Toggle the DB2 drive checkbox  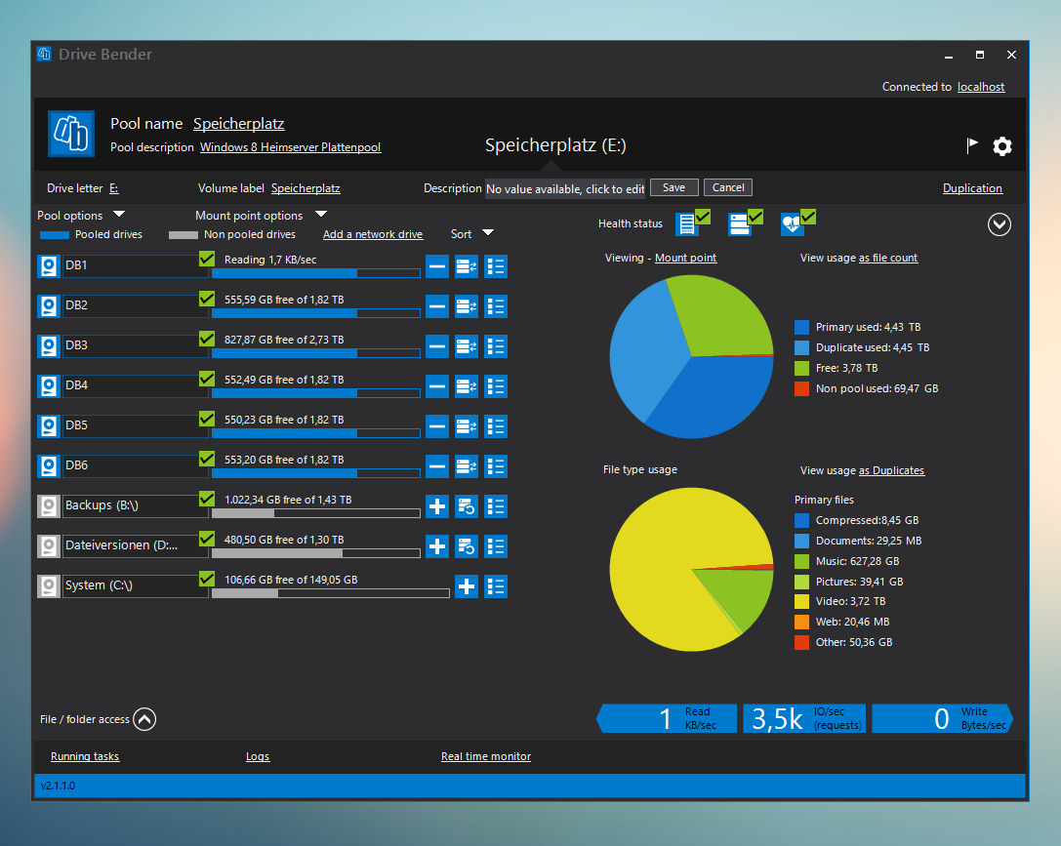point(207,299)
